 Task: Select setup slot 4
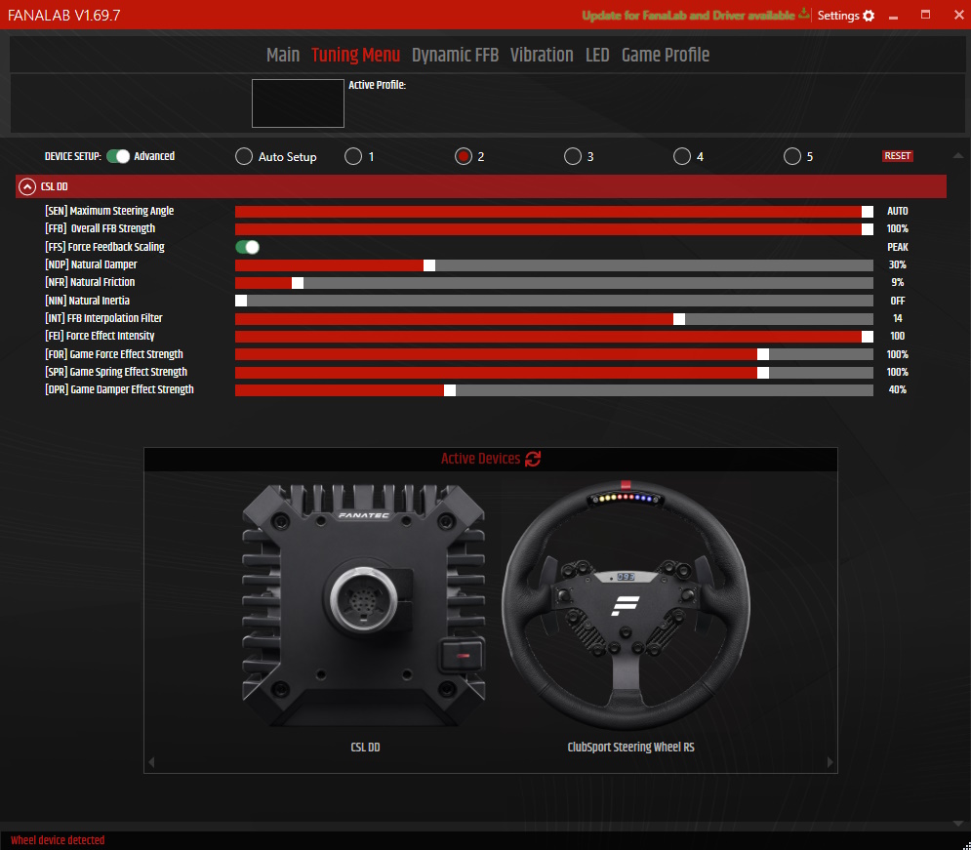coord(682,156)
